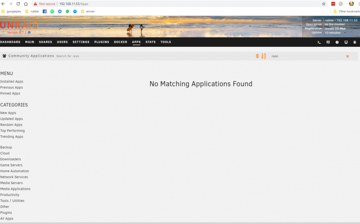Select the Game Servers category

point(11,165)
